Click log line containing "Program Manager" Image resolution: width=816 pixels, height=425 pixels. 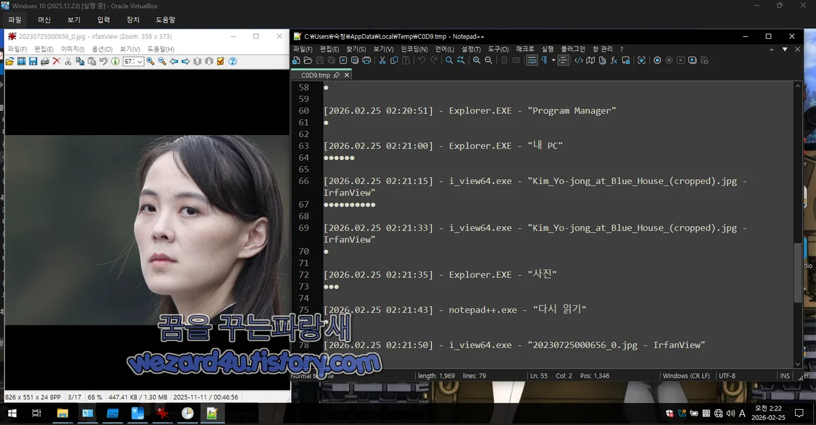coord(470,111)
